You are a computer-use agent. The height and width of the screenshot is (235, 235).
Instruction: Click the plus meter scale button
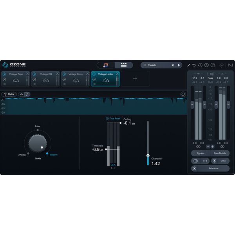tap(212, 146)
